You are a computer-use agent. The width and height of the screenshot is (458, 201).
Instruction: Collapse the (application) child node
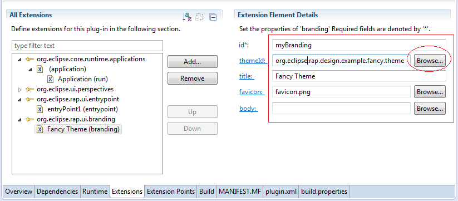pos(31,70)
